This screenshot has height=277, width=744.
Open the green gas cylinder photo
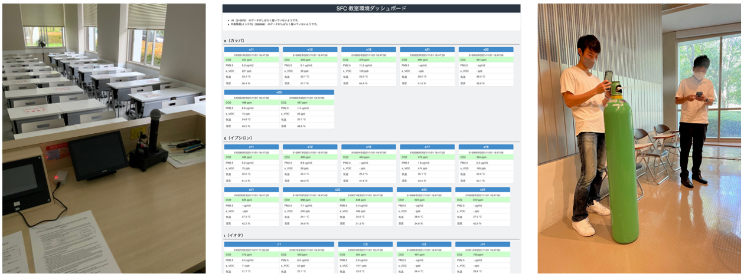pyautogui.click(x=639, y=138)
